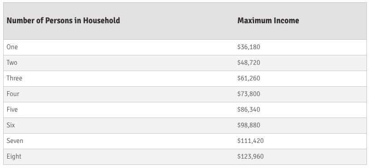Select the $111,420 income cell
This screenshot has height=168, width=370.
[251, 141]
